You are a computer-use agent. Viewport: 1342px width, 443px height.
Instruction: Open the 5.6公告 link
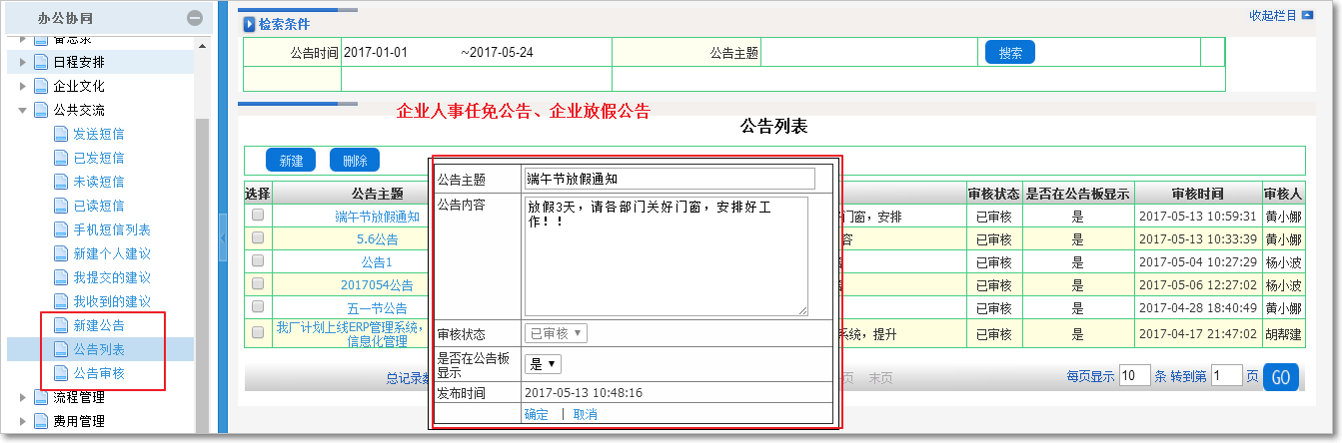[378, 238]
